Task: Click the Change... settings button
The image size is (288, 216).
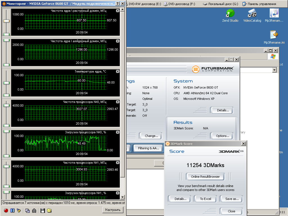Action: click(151, 136)
